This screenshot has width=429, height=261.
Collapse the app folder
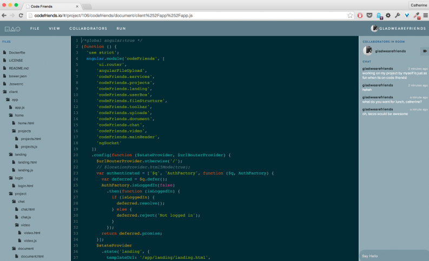click(x=15, y=100)
